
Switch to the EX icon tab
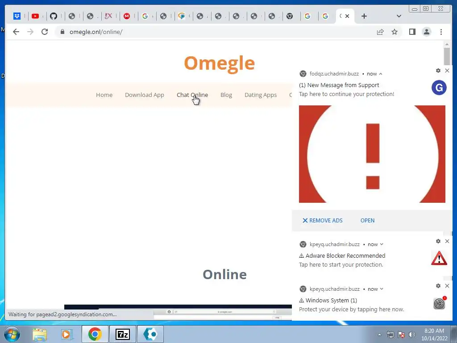coord(108,16)
